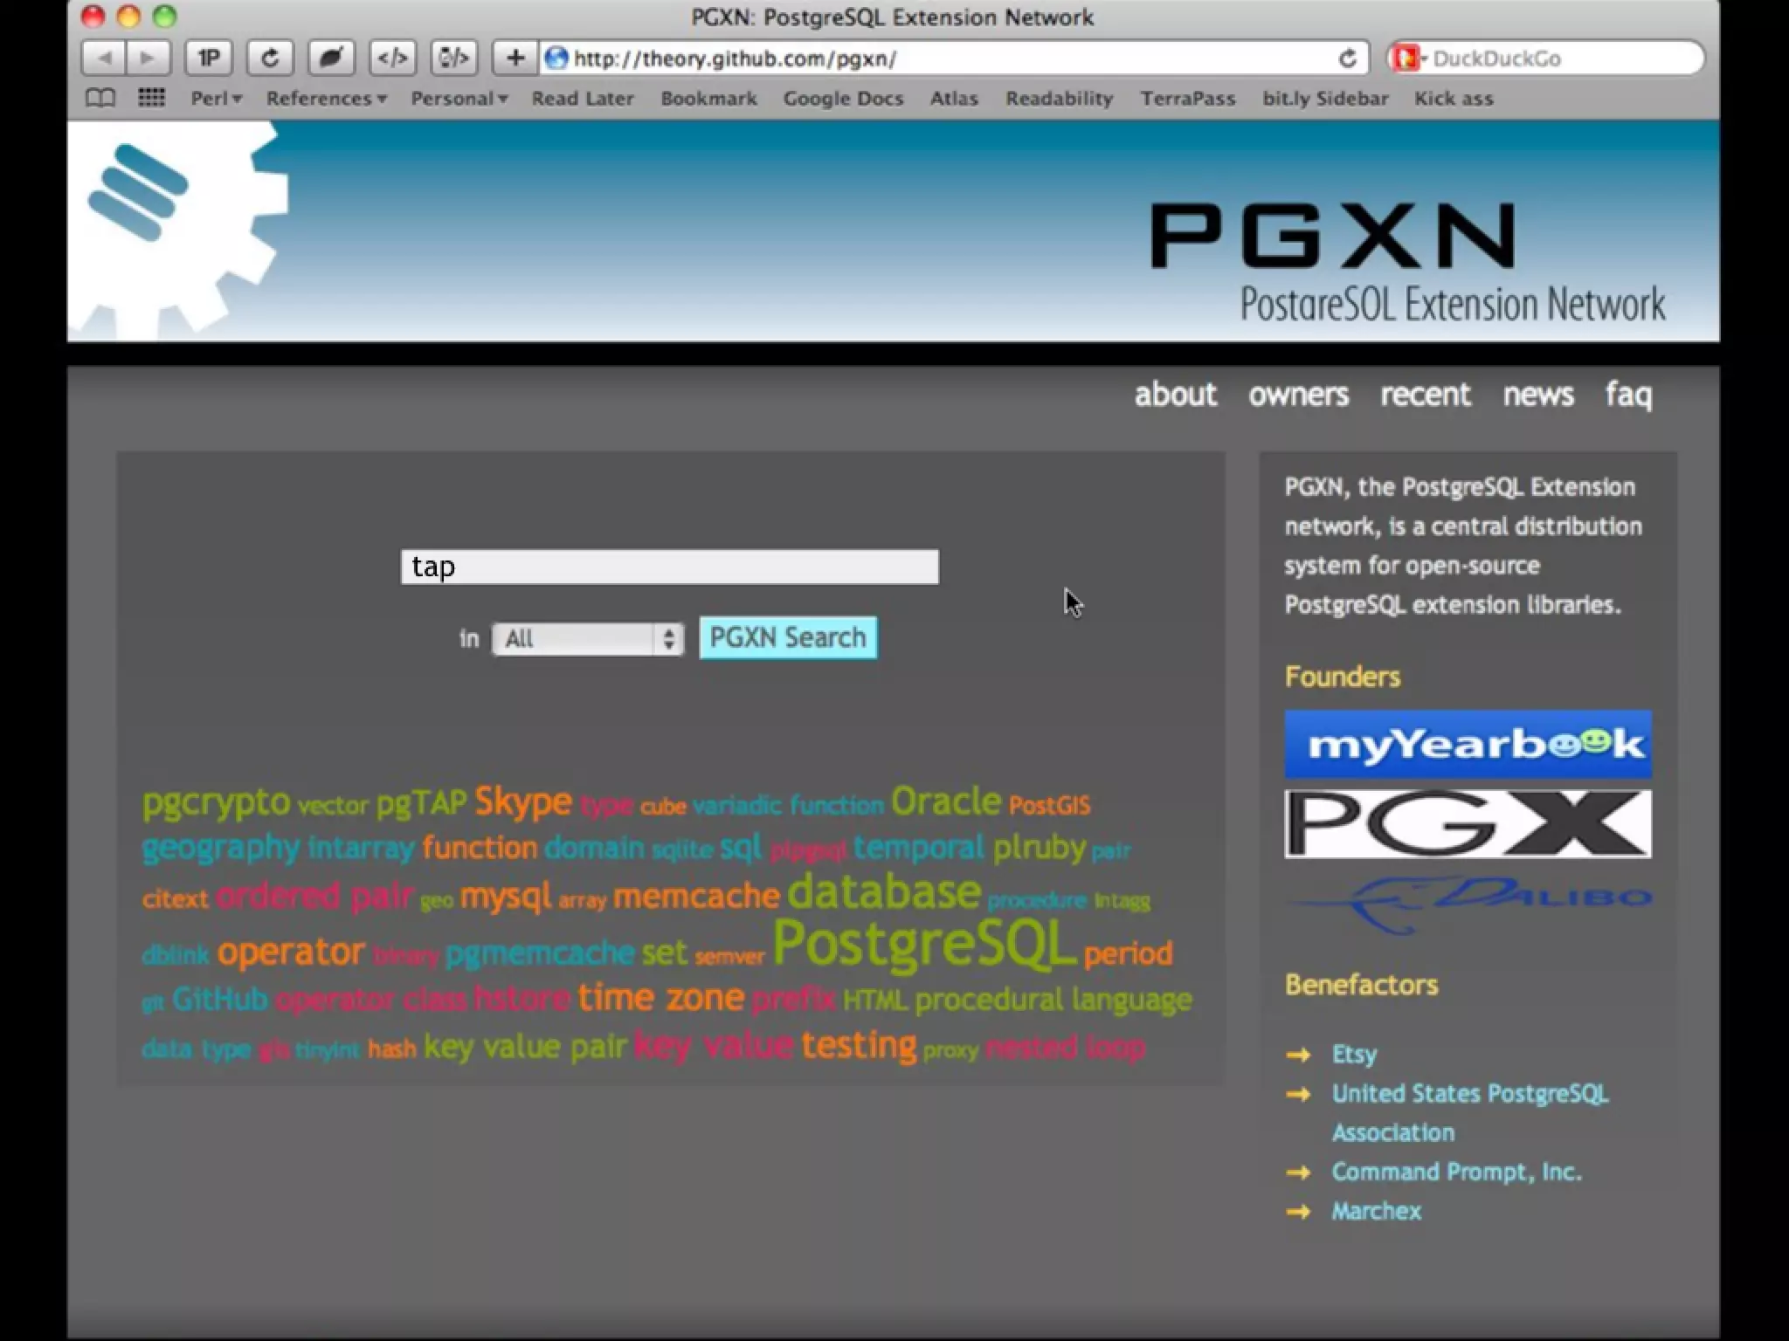Click the code brackets toolbar icon

tap(392, 58)
